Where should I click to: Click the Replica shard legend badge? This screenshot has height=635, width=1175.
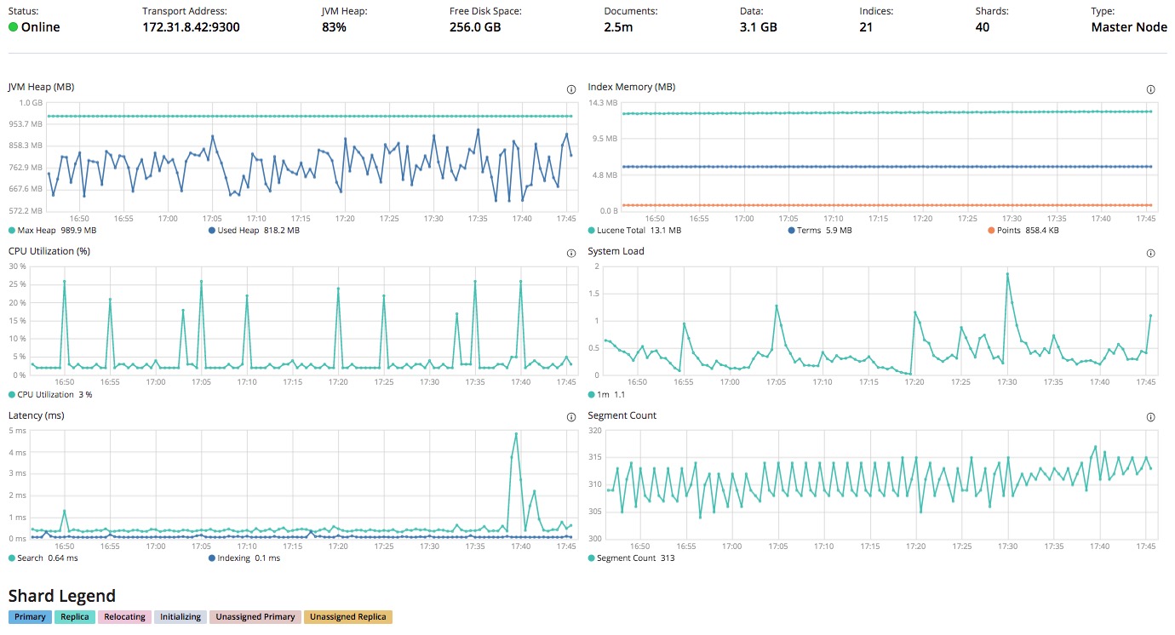[x=75, y=617]
